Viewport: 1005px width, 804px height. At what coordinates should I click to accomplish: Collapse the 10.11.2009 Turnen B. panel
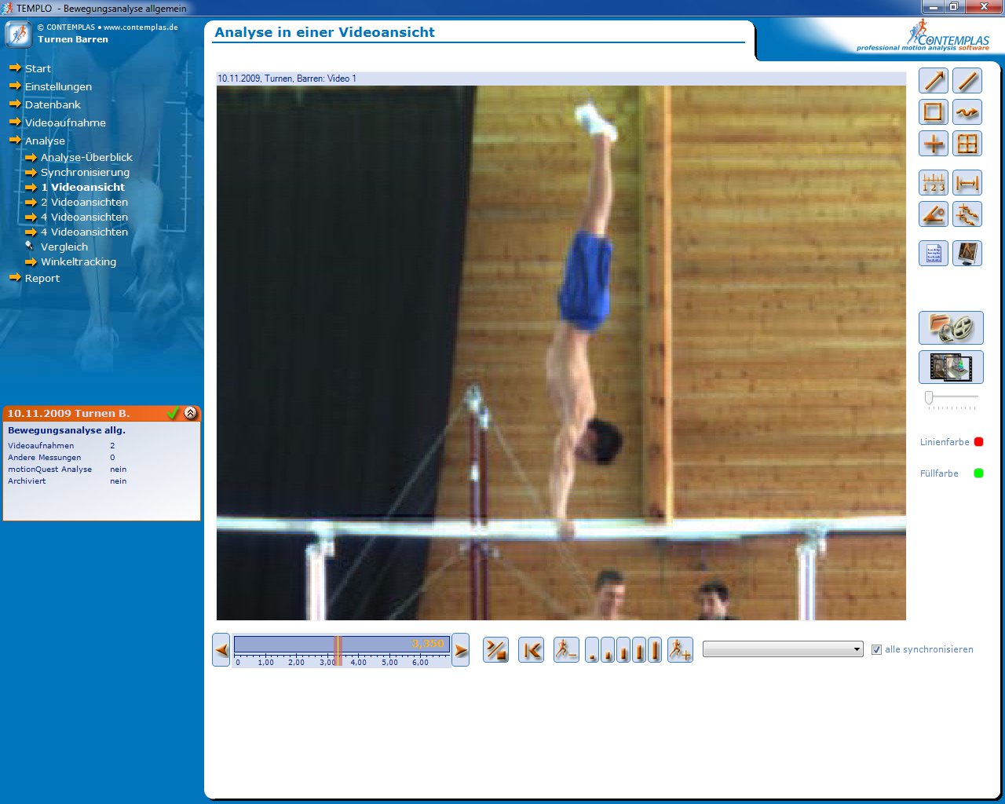click(191, 413)
